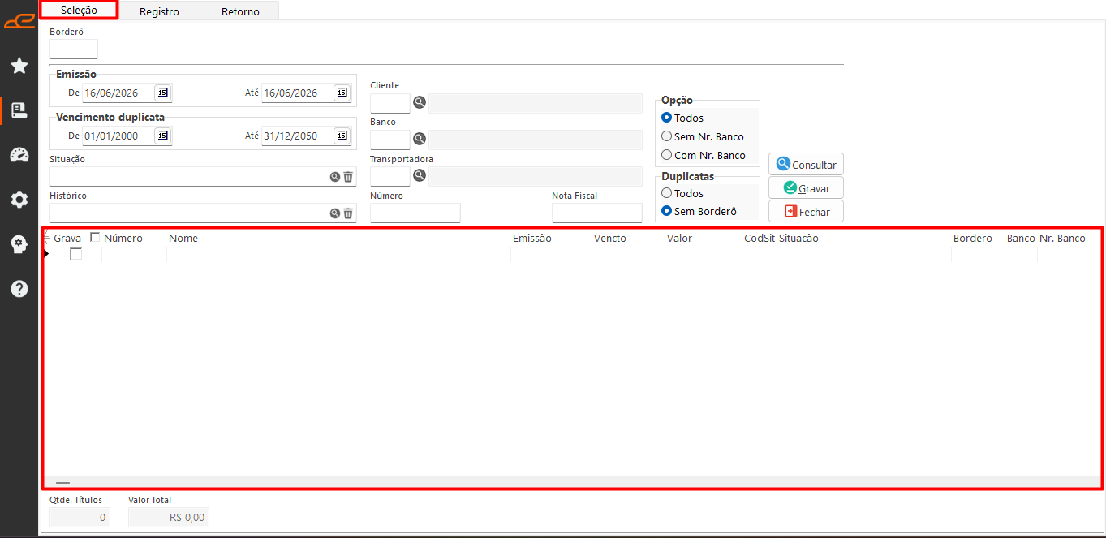This screenshot has height=538, width=1106.
Task: Click the help question mark icon
Action: tap(19, 289)
